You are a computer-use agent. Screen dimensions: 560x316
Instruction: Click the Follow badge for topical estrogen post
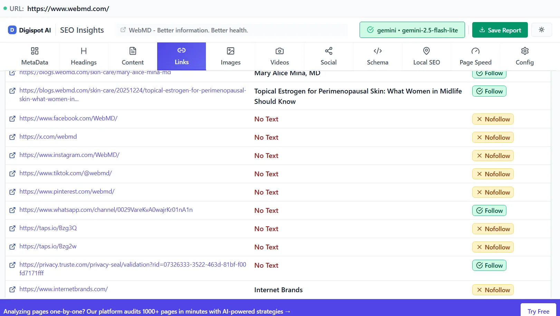click(x=489, y=91)
